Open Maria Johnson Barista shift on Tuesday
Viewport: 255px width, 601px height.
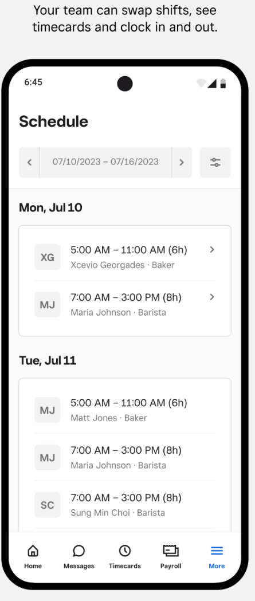125,457
